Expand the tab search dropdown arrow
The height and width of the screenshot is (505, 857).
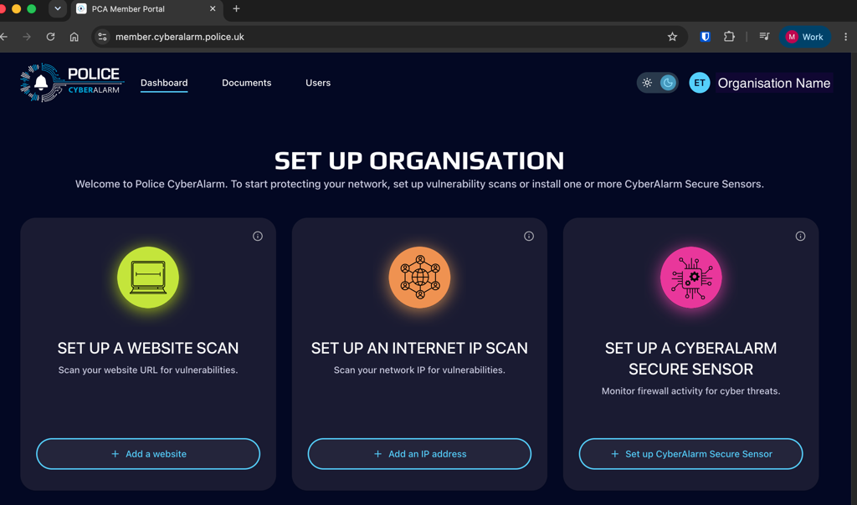[58, 8]
